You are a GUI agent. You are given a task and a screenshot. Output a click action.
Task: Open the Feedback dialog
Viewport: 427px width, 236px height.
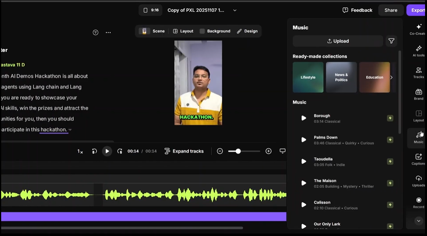tap(357, 10)
